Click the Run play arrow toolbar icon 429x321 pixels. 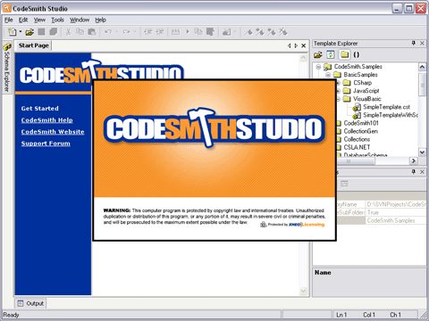(188, 31)
